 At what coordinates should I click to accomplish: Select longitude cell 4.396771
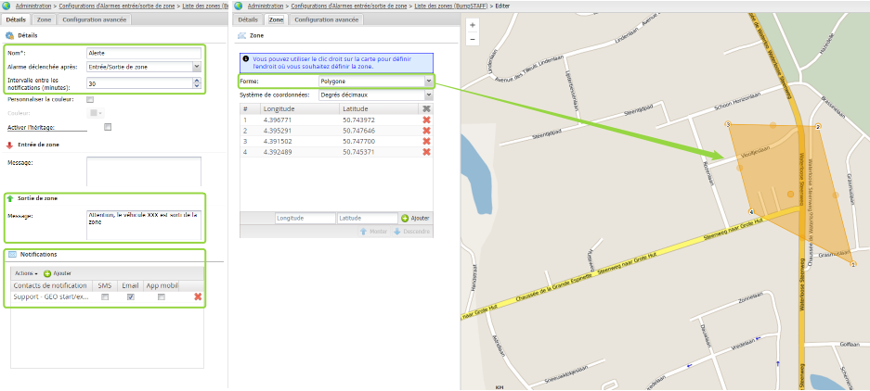click(300, 120)
